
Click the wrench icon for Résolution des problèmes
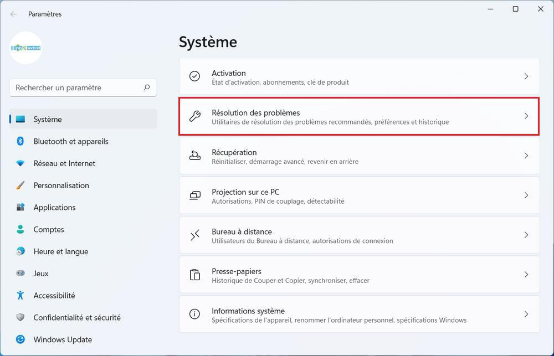pos(194,116)
